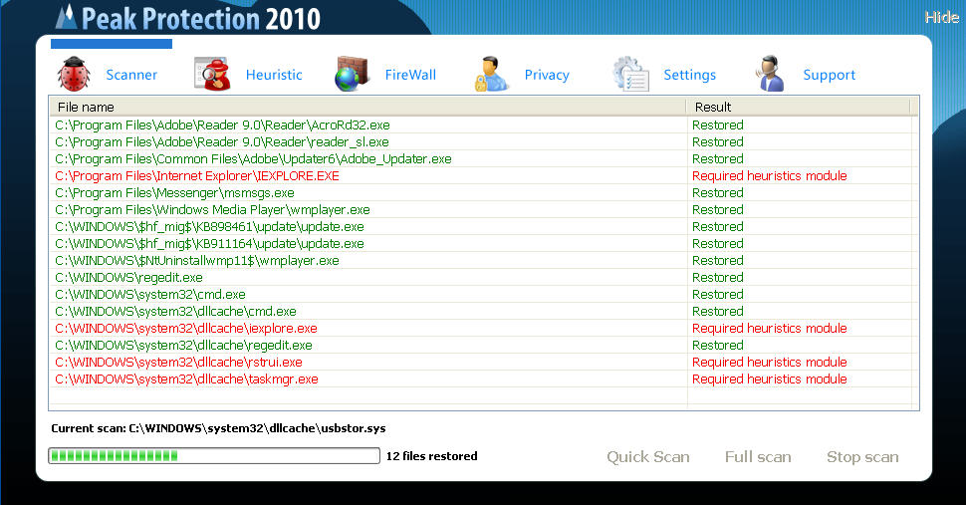Go to the Settings tab
Screen dimensions: 966x505
point(689,75)
